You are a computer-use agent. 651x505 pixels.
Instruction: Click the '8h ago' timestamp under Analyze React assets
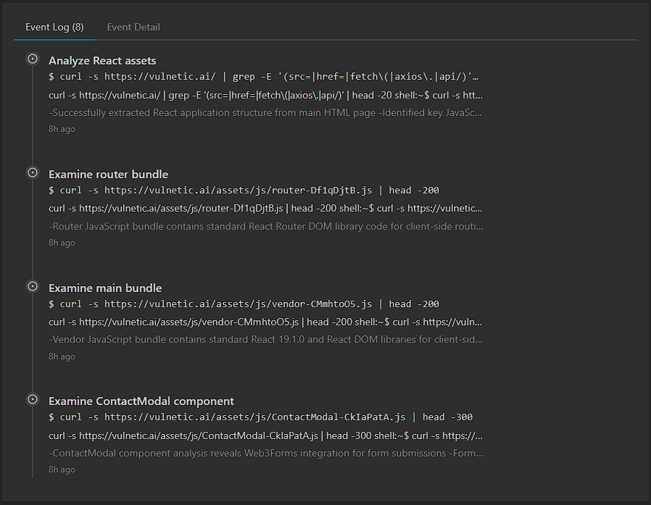[62, 129]
